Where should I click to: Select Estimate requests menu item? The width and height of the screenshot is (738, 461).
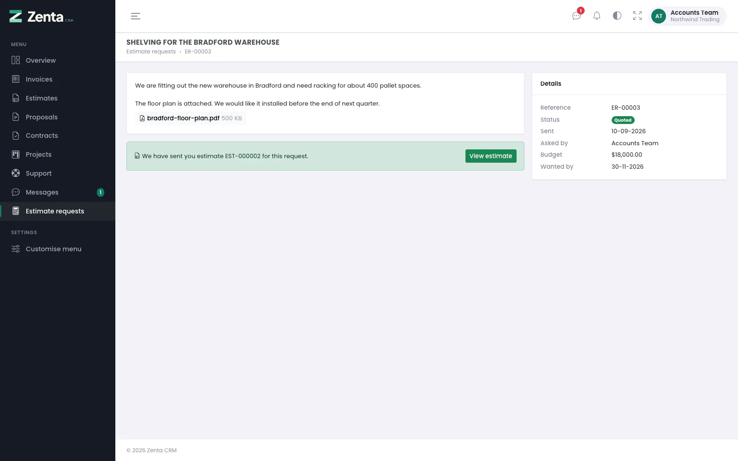click(x=58, y=211)
